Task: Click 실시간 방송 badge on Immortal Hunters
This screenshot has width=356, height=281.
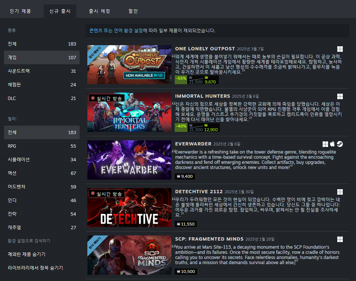Action: pos(106,98)
